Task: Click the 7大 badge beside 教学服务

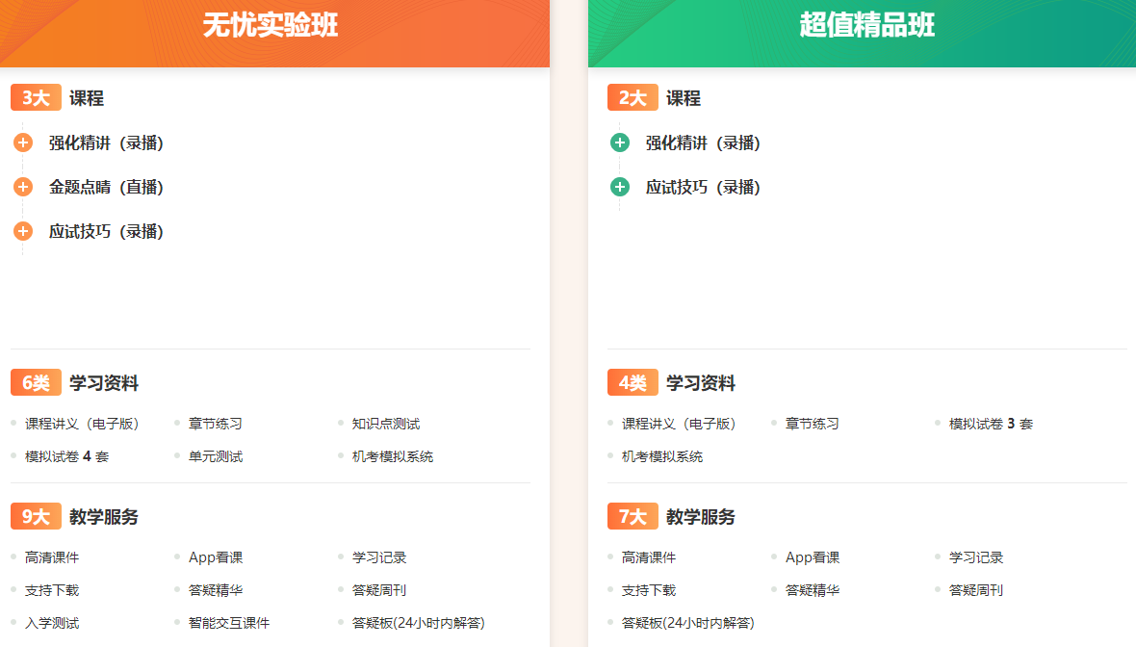Action: click(x=633, y=516)
